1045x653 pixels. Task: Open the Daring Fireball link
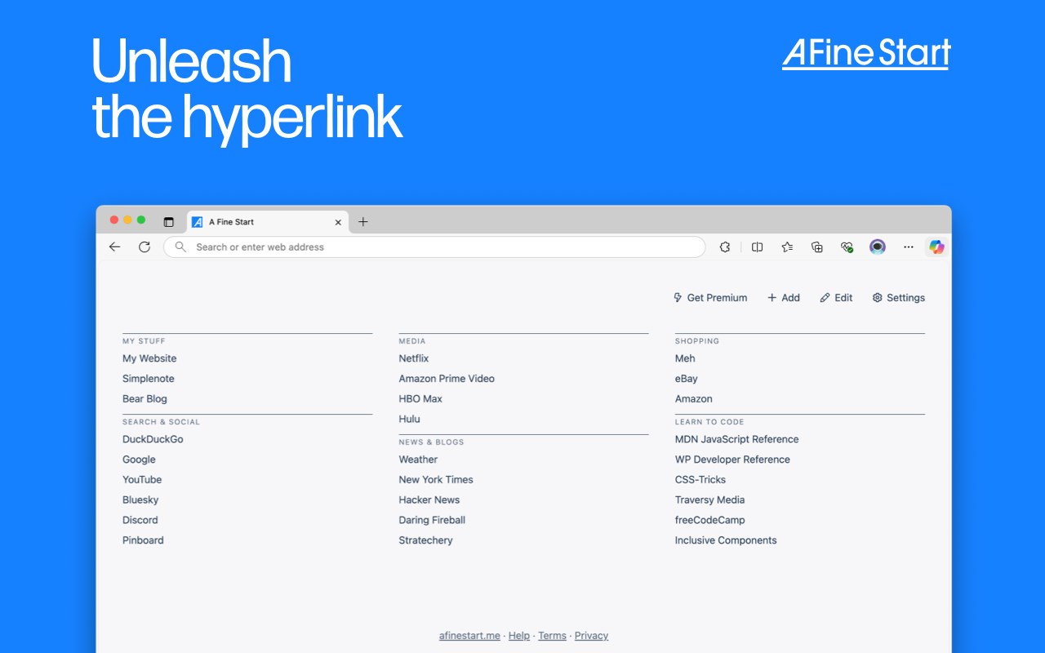[x=432, y=520]
